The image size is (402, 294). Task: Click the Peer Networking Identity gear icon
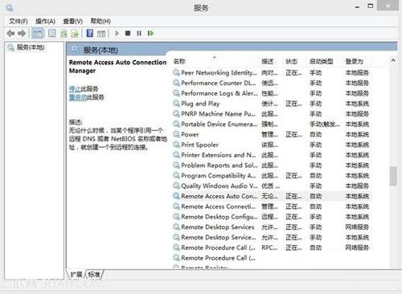click(176, 72)
